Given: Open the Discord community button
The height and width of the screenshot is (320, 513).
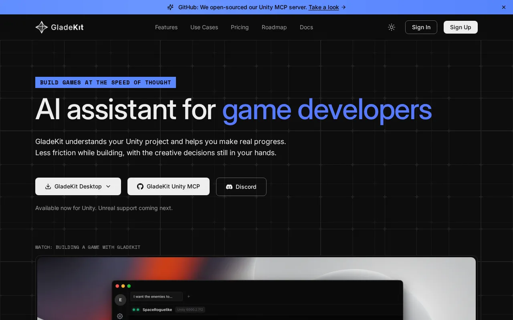Looking at the screenshot, I should [241, 187].
